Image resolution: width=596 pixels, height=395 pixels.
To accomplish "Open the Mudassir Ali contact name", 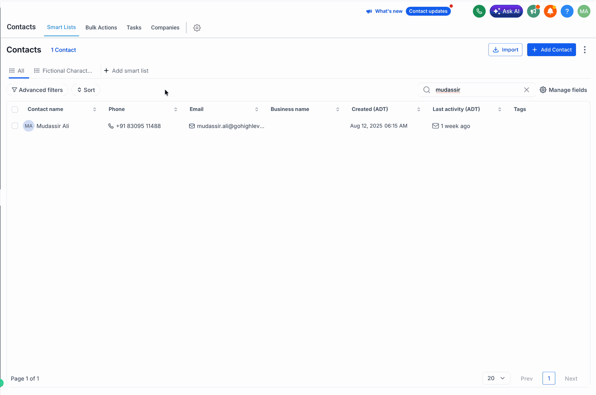I will [53, 126].
